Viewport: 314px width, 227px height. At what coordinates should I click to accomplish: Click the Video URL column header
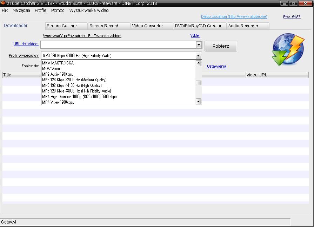pos(277,75)
